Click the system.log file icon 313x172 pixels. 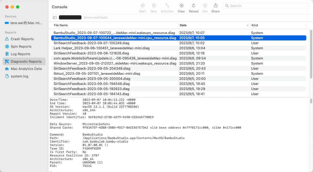[7, 76]
